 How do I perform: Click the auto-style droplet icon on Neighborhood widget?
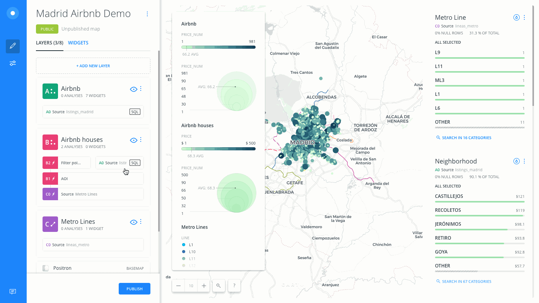point(516,161)
